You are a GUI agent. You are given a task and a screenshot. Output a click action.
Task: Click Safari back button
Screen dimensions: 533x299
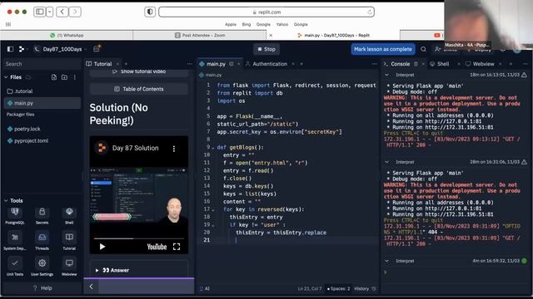[x=62, y=12]
